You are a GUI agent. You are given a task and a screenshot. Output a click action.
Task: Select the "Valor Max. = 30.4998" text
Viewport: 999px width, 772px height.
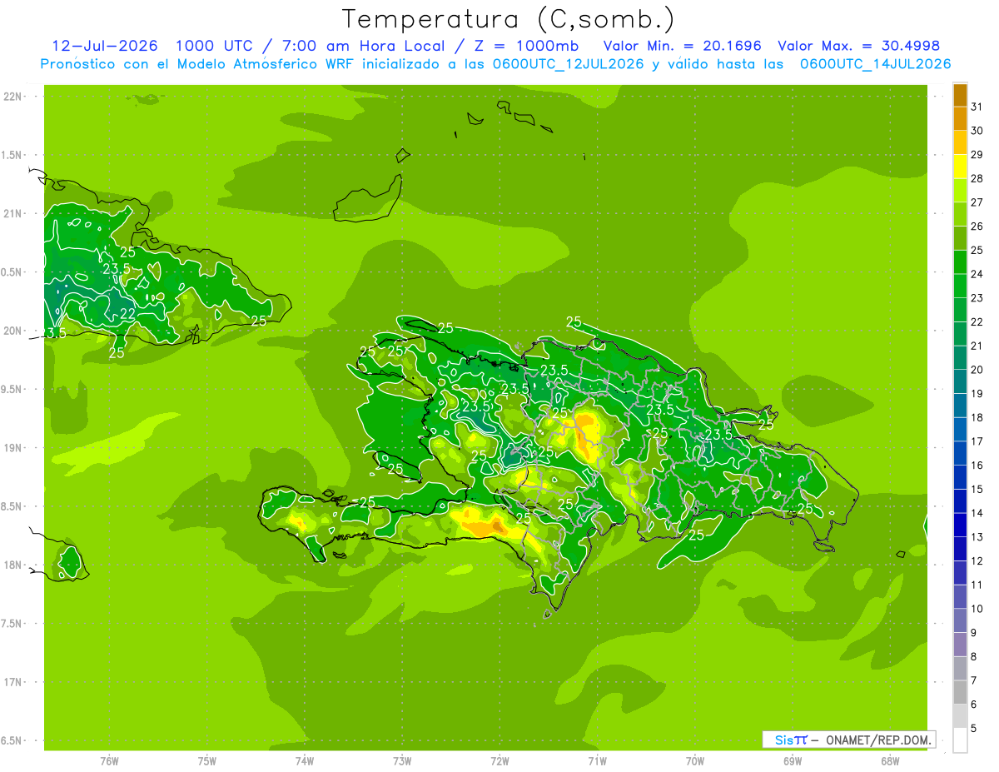click(858, 46)
